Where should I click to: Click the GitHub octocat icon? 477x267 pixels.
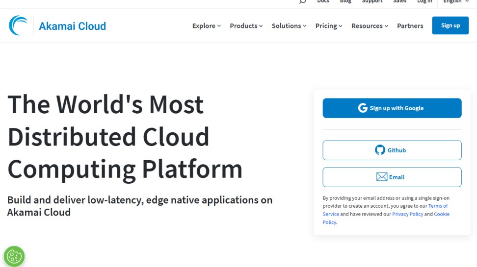point(380,150)
